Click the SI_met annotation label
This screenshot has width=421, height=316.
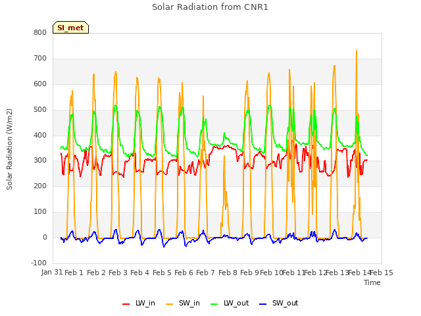[70, 28]
